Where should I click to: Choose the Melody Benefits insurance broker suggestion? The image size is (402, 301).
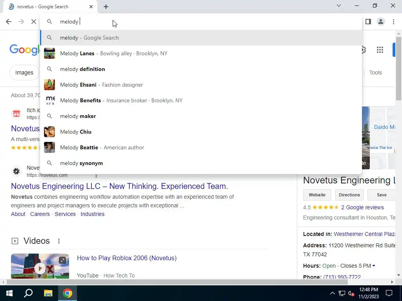201,100
